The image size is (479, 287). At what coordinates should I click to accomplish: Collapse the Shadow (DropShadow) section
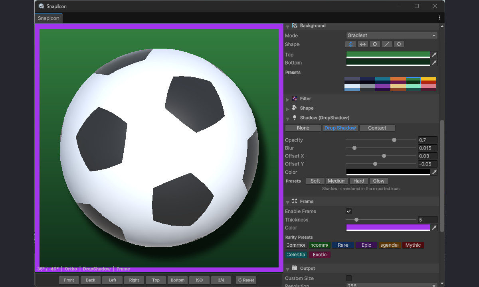pyautogui.click(x=287, y=118)
